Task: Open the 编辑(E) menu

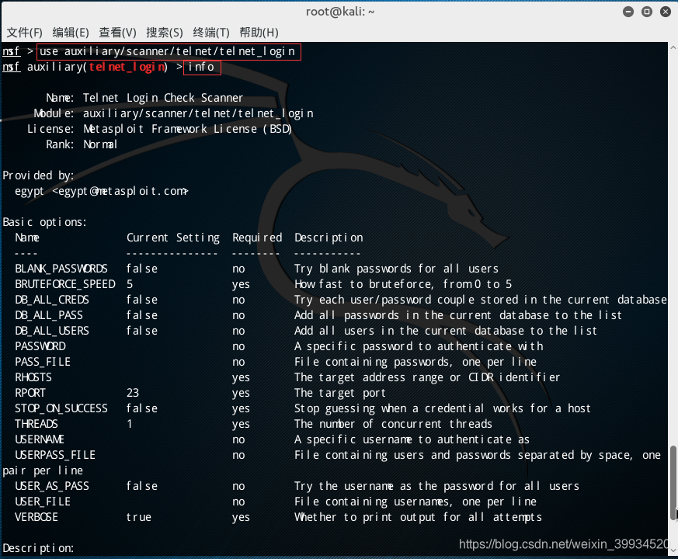Action: 71,33
